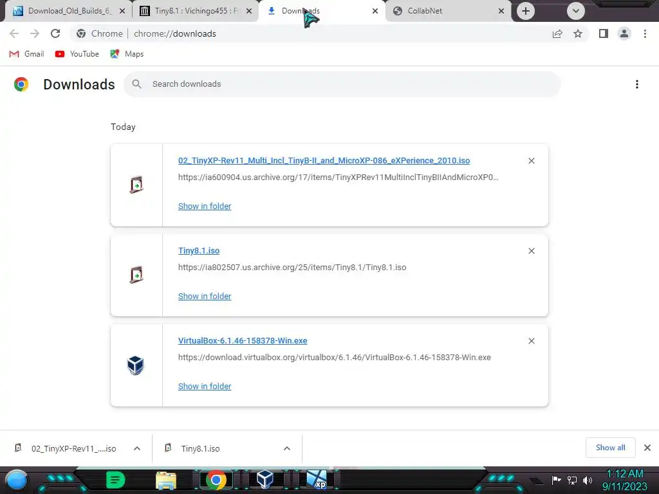
Task: Open the VirtualBox-6.1.46 exe link
Action: tap(243, 341)
